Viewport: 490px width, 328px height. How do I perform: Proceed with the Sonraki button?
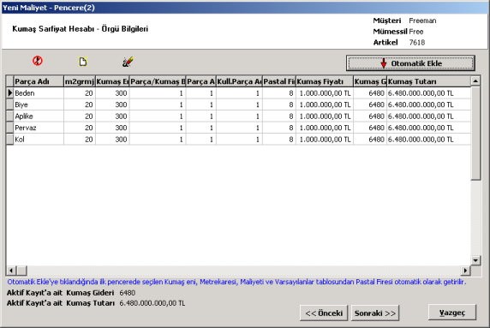tap(375, 313)
